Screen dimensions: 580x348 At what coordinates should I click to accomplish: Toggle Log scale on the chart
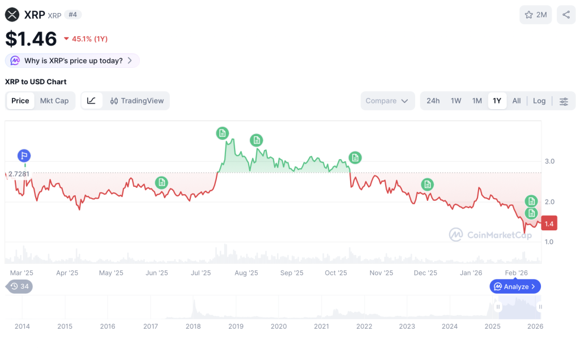click(x=539, y=101)
